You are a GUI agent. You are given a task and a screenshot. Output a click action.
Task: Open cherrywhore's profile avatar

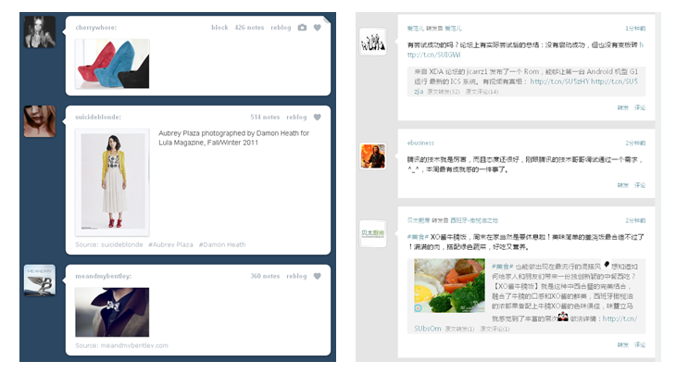coord(40,31)
